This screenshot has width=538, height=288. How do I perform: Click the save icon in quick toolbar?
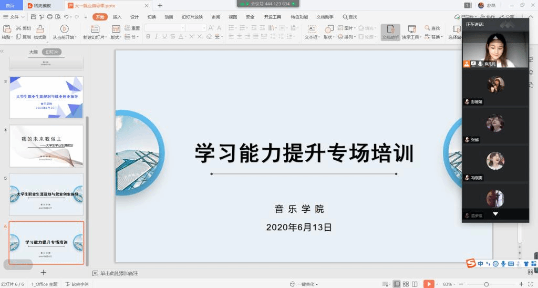click(x=33, y=17)
